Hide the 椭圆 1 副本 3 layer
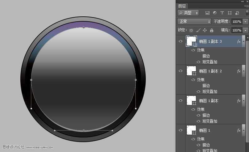The width and height of the screenshot is (249, 152). point(181,41)
